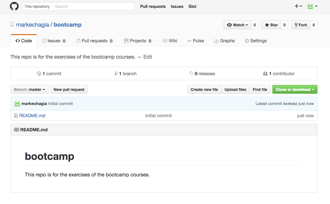Click the README.md file document icon
The image size is (330, 204).
16,116
